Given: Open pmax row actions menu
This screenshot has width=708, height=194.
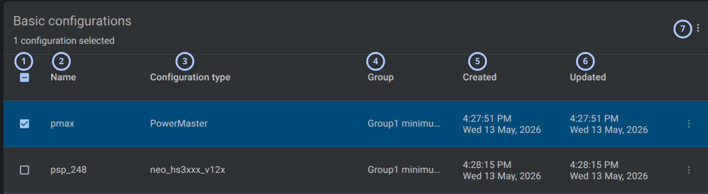Looking at the screenshot, I should pos(689,124).
